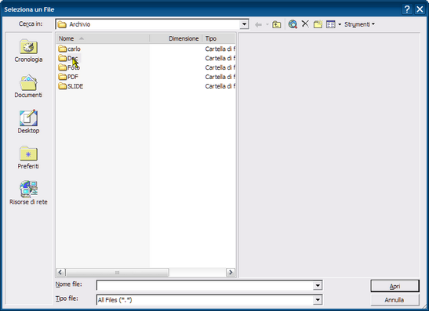Click the Apri button
The height and width of the screenshot is (311, 429).
point(394,286)
